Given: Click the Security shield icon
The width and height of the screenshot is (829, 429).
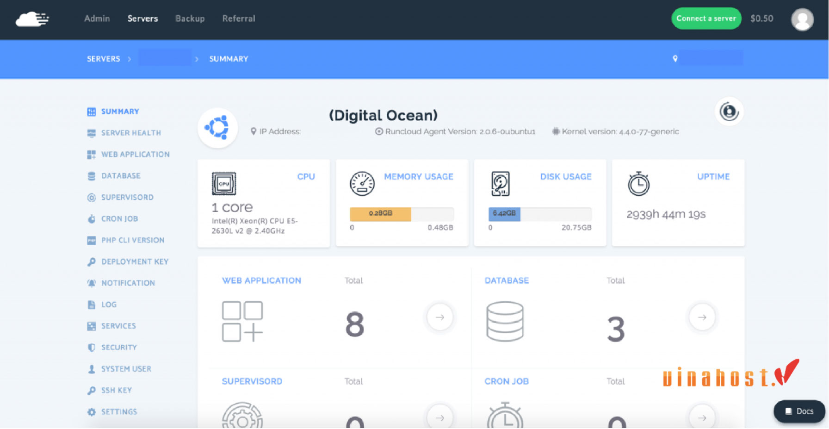Looking at the screenshot, I should tap(92, 348).
